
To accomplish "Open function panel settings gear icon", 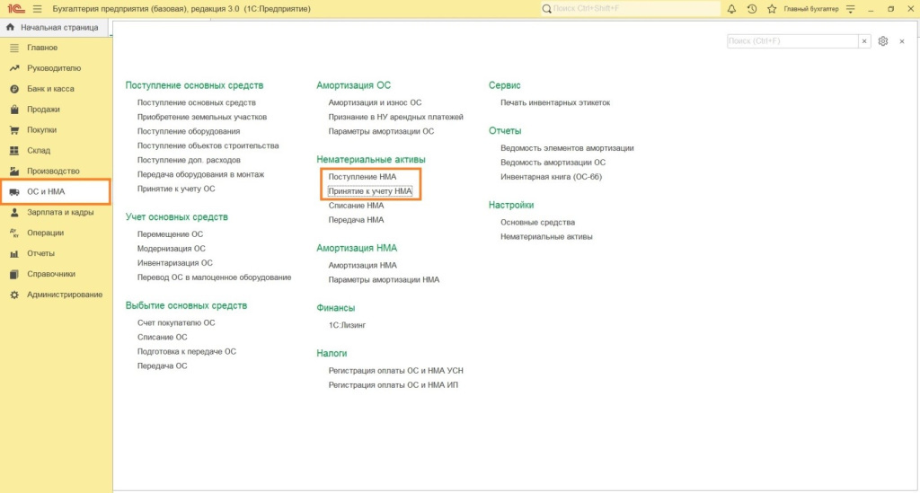I will pyautogui.click(x=883, y=41).
